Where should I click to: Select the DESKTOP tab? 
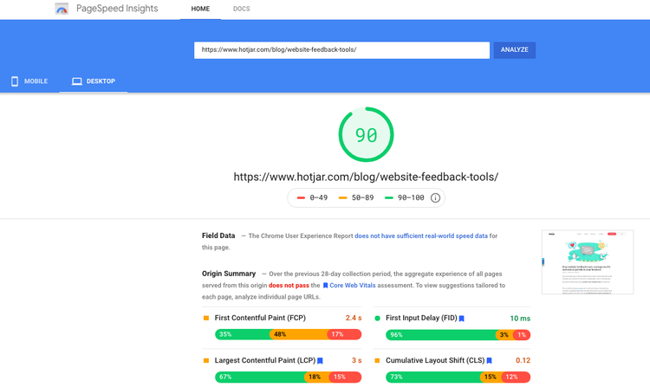coord(94,81)
